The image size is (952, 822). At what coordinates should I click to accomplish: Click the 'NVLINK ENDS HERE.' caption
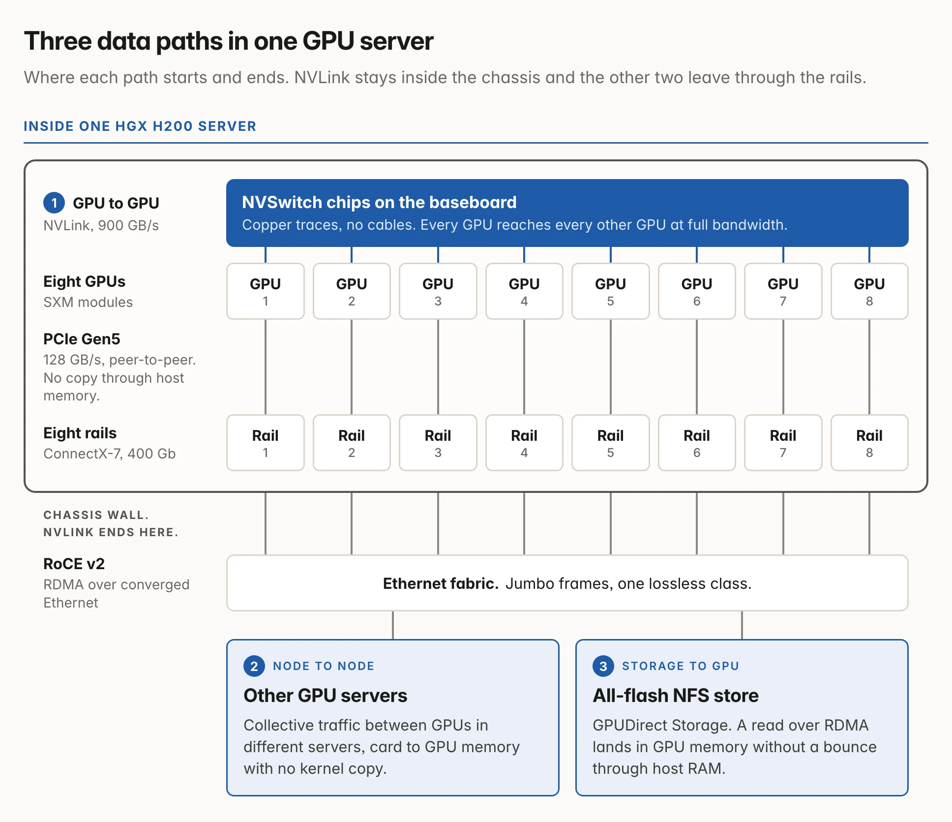[x=111, y=532]
